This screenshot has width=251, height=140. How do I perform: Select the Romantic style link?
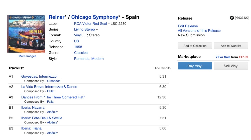82,59
